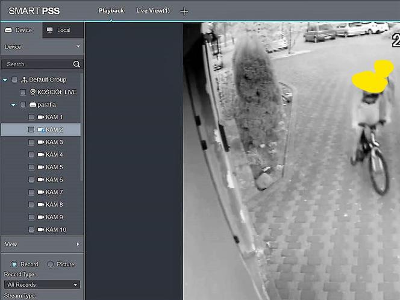400x300 pixels.
Task: Click the KAM 1 camera icon
Action: pos(41,117)
